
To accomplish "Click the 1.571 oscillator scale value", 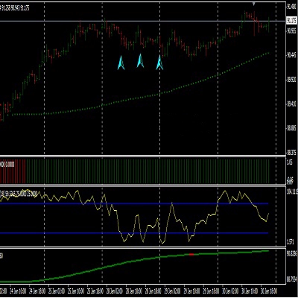I will click(291, 241).
